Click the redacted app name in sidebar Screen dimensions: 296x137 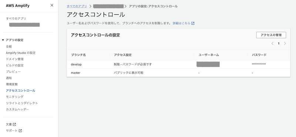coord(24,25)
